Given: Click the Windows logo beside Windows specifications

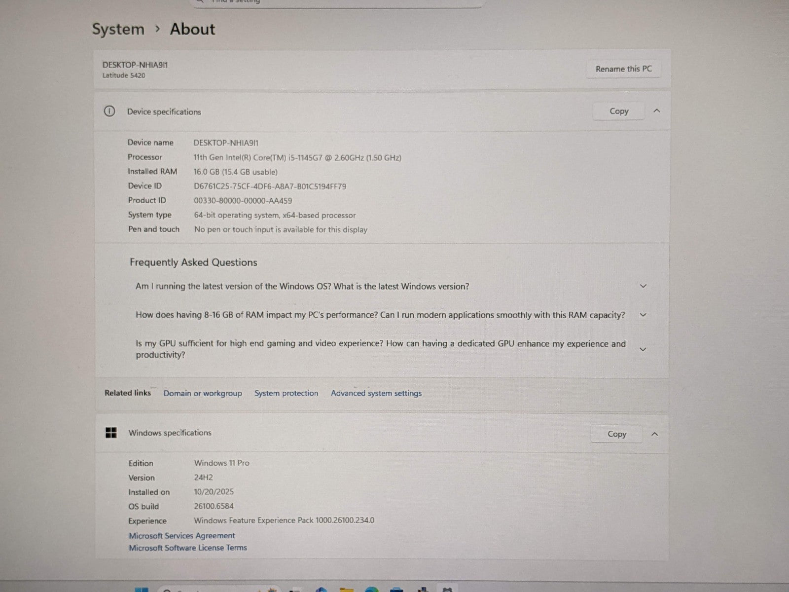Looking at the screenshot, I should tap(111, 433).
